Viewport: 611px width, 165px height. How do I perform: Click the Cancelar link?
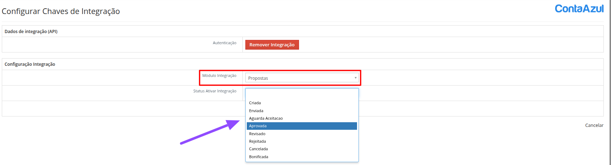click(594, 125)
